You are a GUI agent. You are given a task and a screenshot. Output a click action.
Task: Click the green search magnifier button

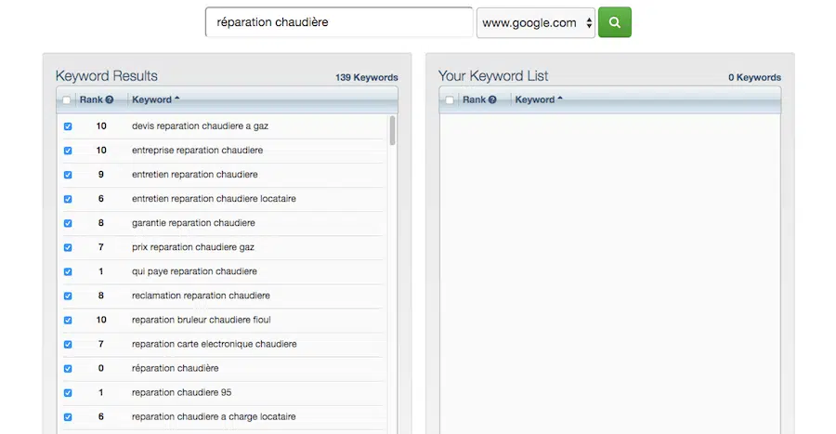click(x=614, y=22)
